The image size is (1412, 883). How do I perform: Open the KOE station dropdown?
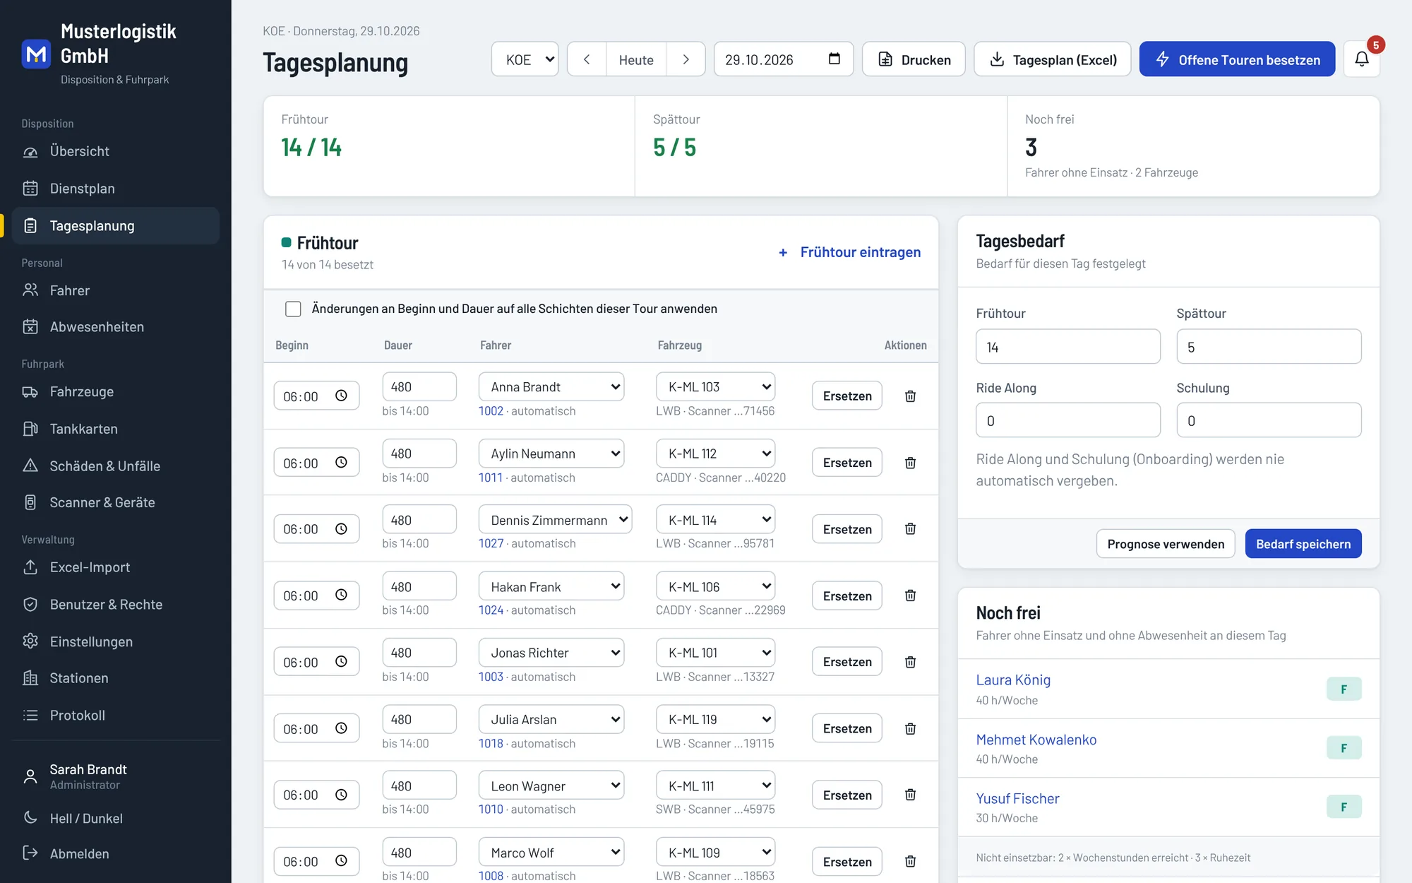click(525, 59)
